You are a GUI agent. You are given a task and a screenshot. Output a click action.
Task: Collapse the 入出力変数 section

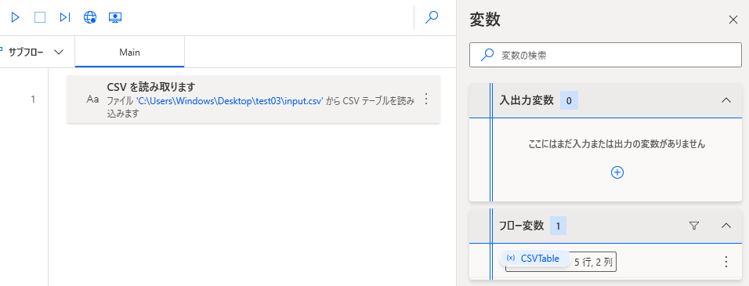(x=726, y=100)
